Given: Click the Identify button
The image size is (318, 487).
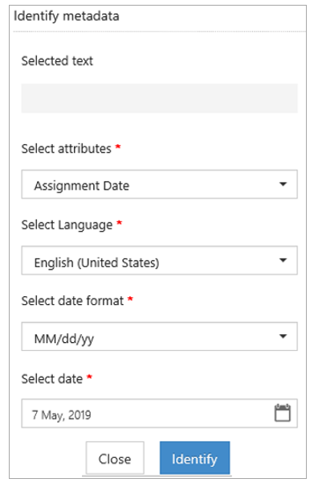Looking at the screenshot, I should click(194, 458).
